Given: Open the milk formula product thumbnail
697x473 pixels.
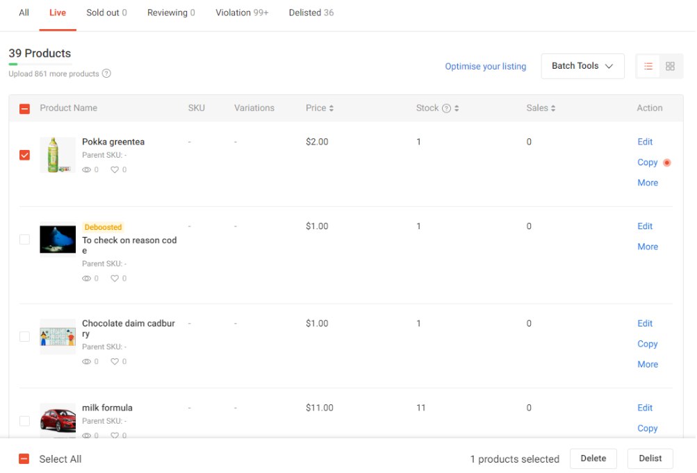Looking at the screenshot, I should [x=58, y=420].
